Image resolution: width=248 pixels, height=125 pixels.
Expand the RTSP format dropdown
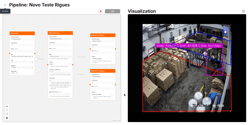click(13, 73)
